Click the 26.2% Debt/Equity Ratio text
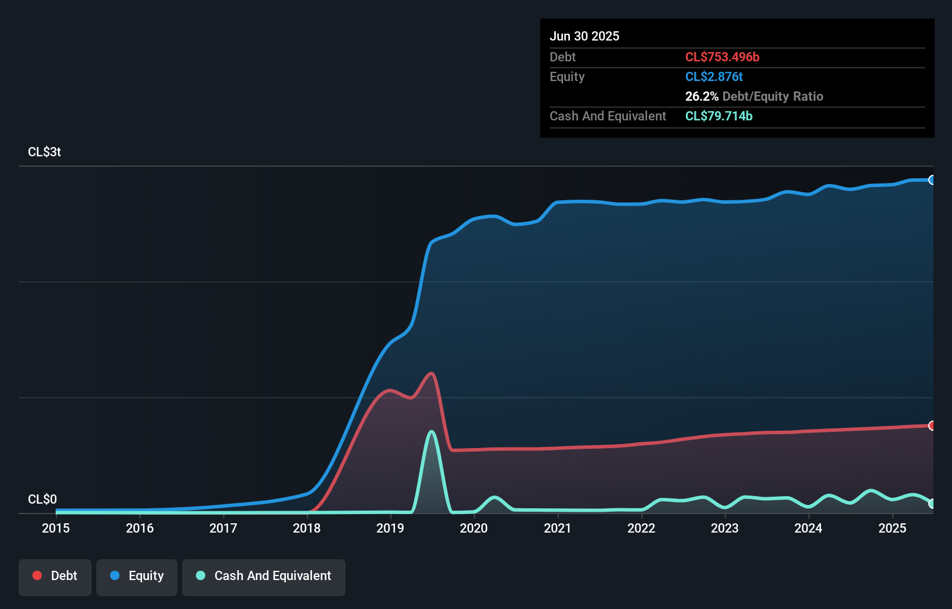 [x=754, y=96]
